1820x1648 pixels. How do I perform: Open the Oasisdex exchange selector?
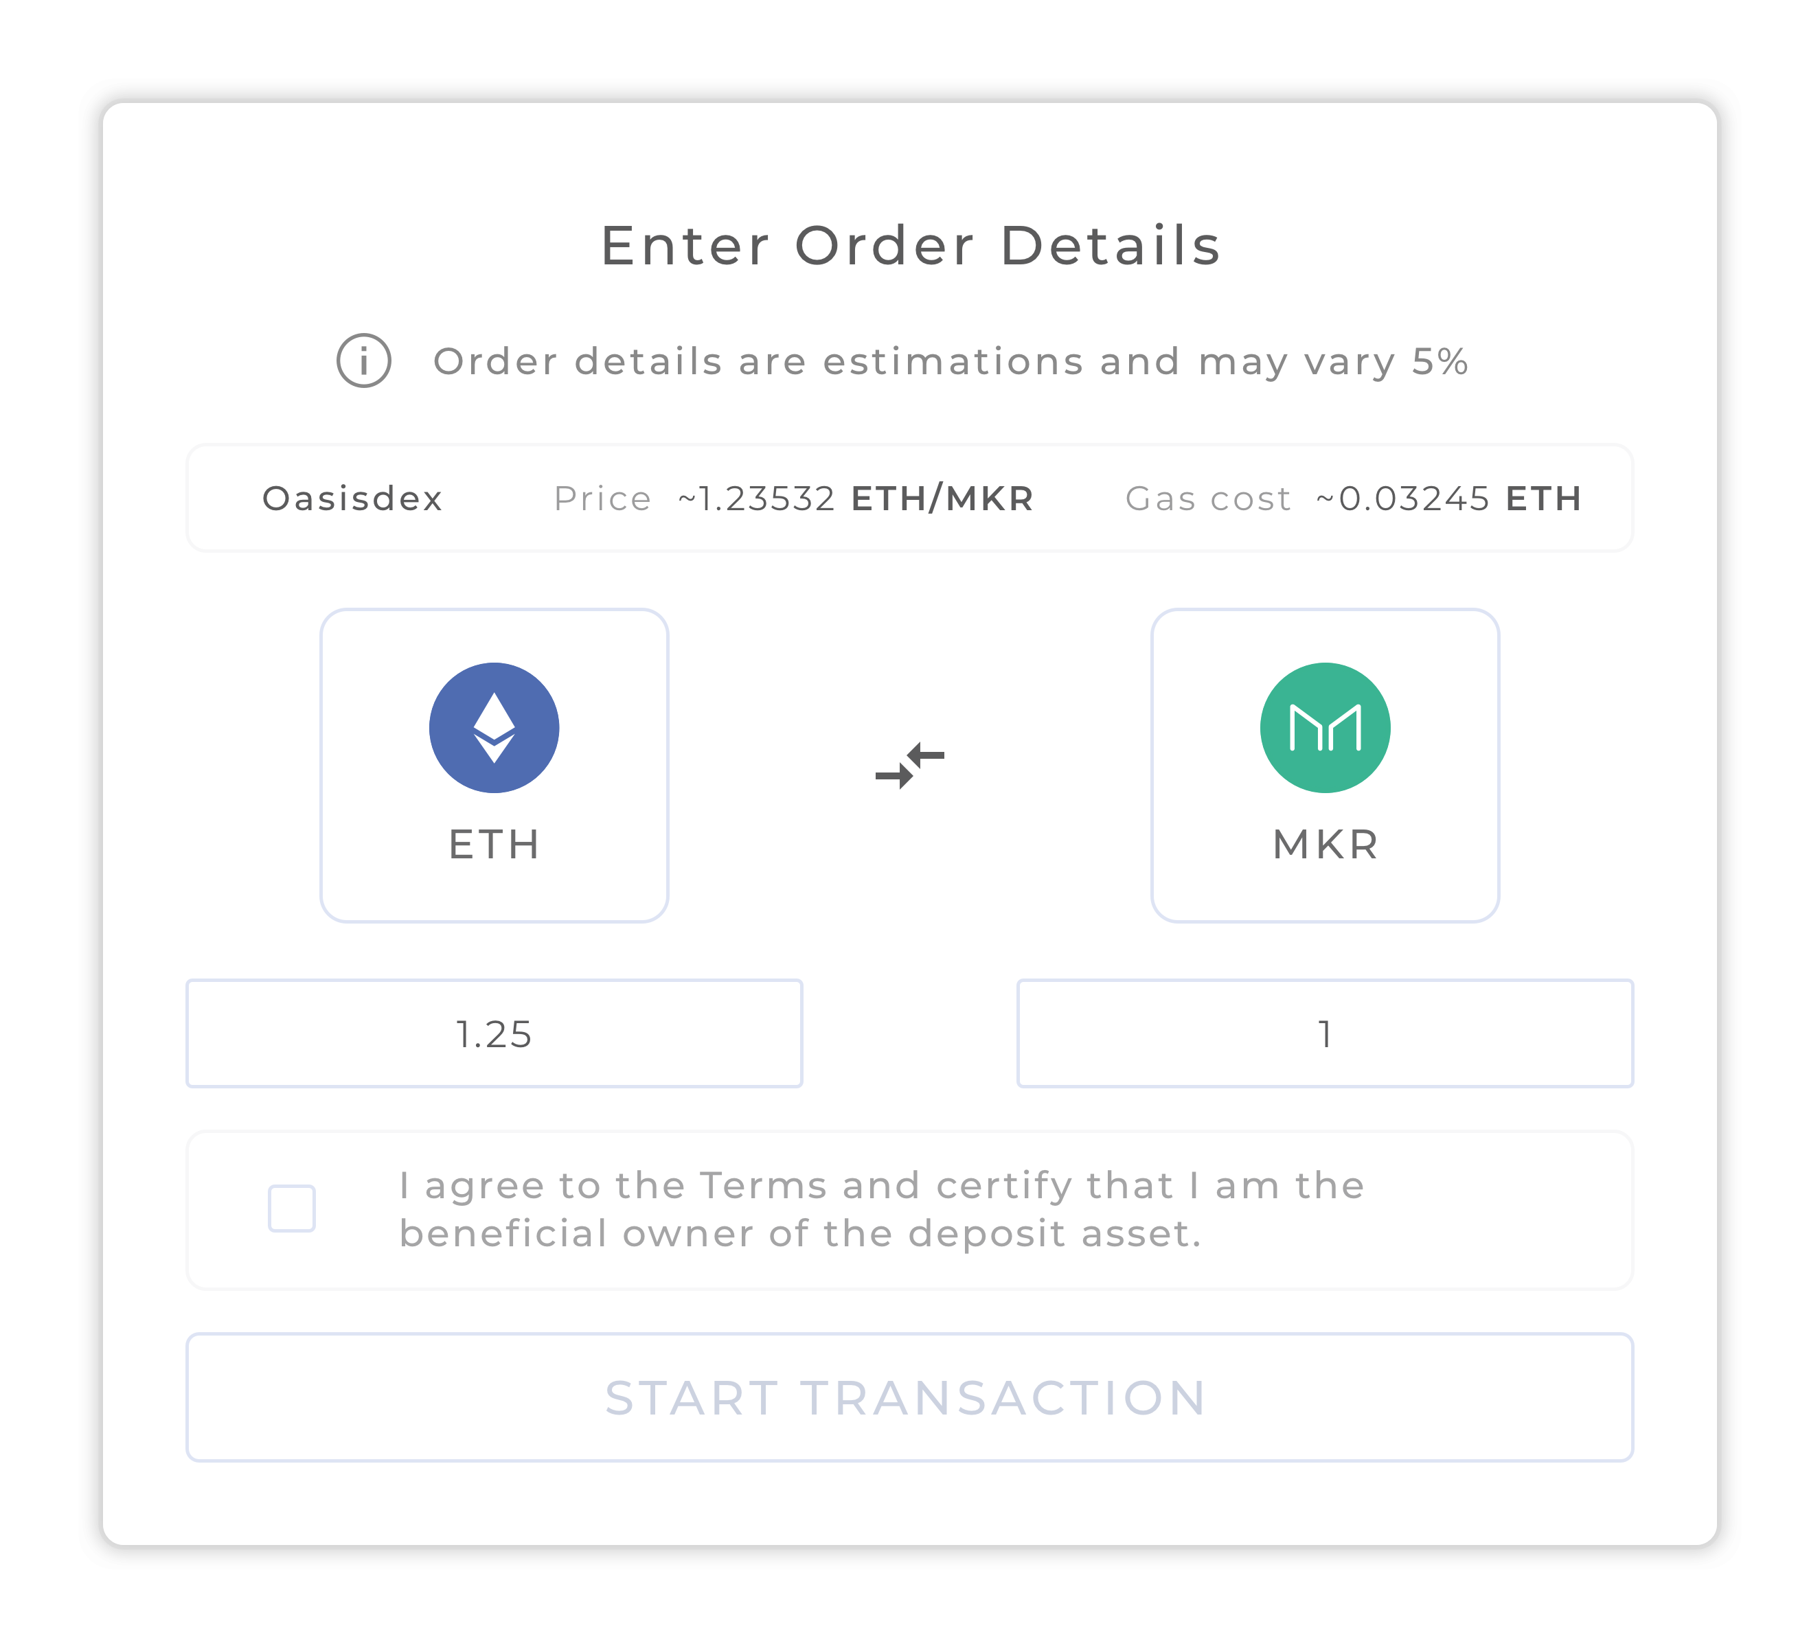tap(352, 497)
